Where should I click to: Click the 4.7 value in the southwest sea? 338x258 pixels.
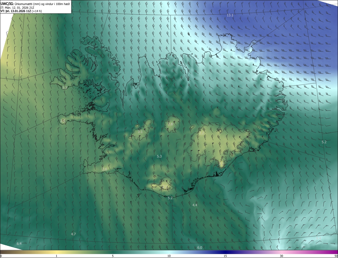(73, 234)
